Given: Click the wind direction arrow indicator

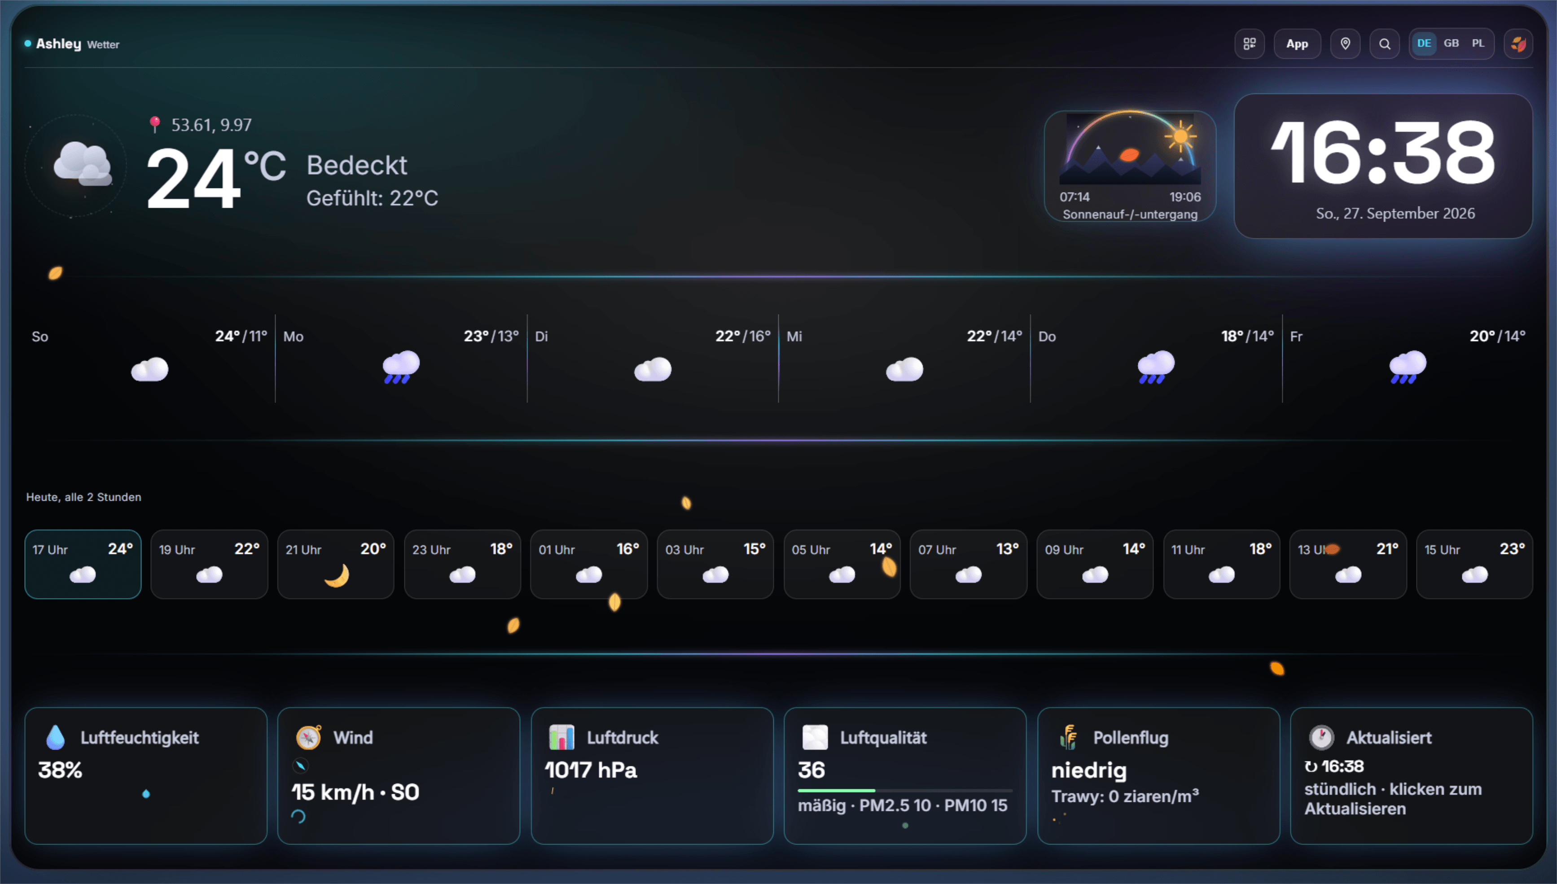Looking at the screenshot, I should (301, 766).
